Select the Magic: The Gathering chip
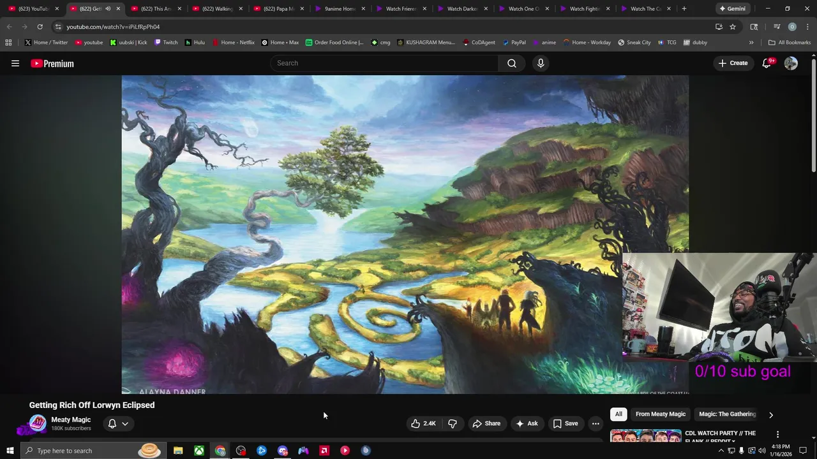The image size is (817, 459). [x=727, y=414]
